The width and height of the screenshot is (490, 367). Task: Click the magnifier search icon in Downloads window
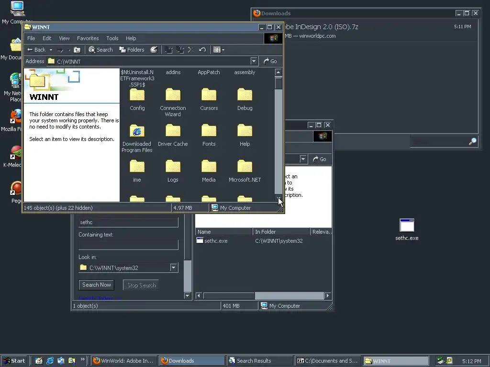coord(473,141)
